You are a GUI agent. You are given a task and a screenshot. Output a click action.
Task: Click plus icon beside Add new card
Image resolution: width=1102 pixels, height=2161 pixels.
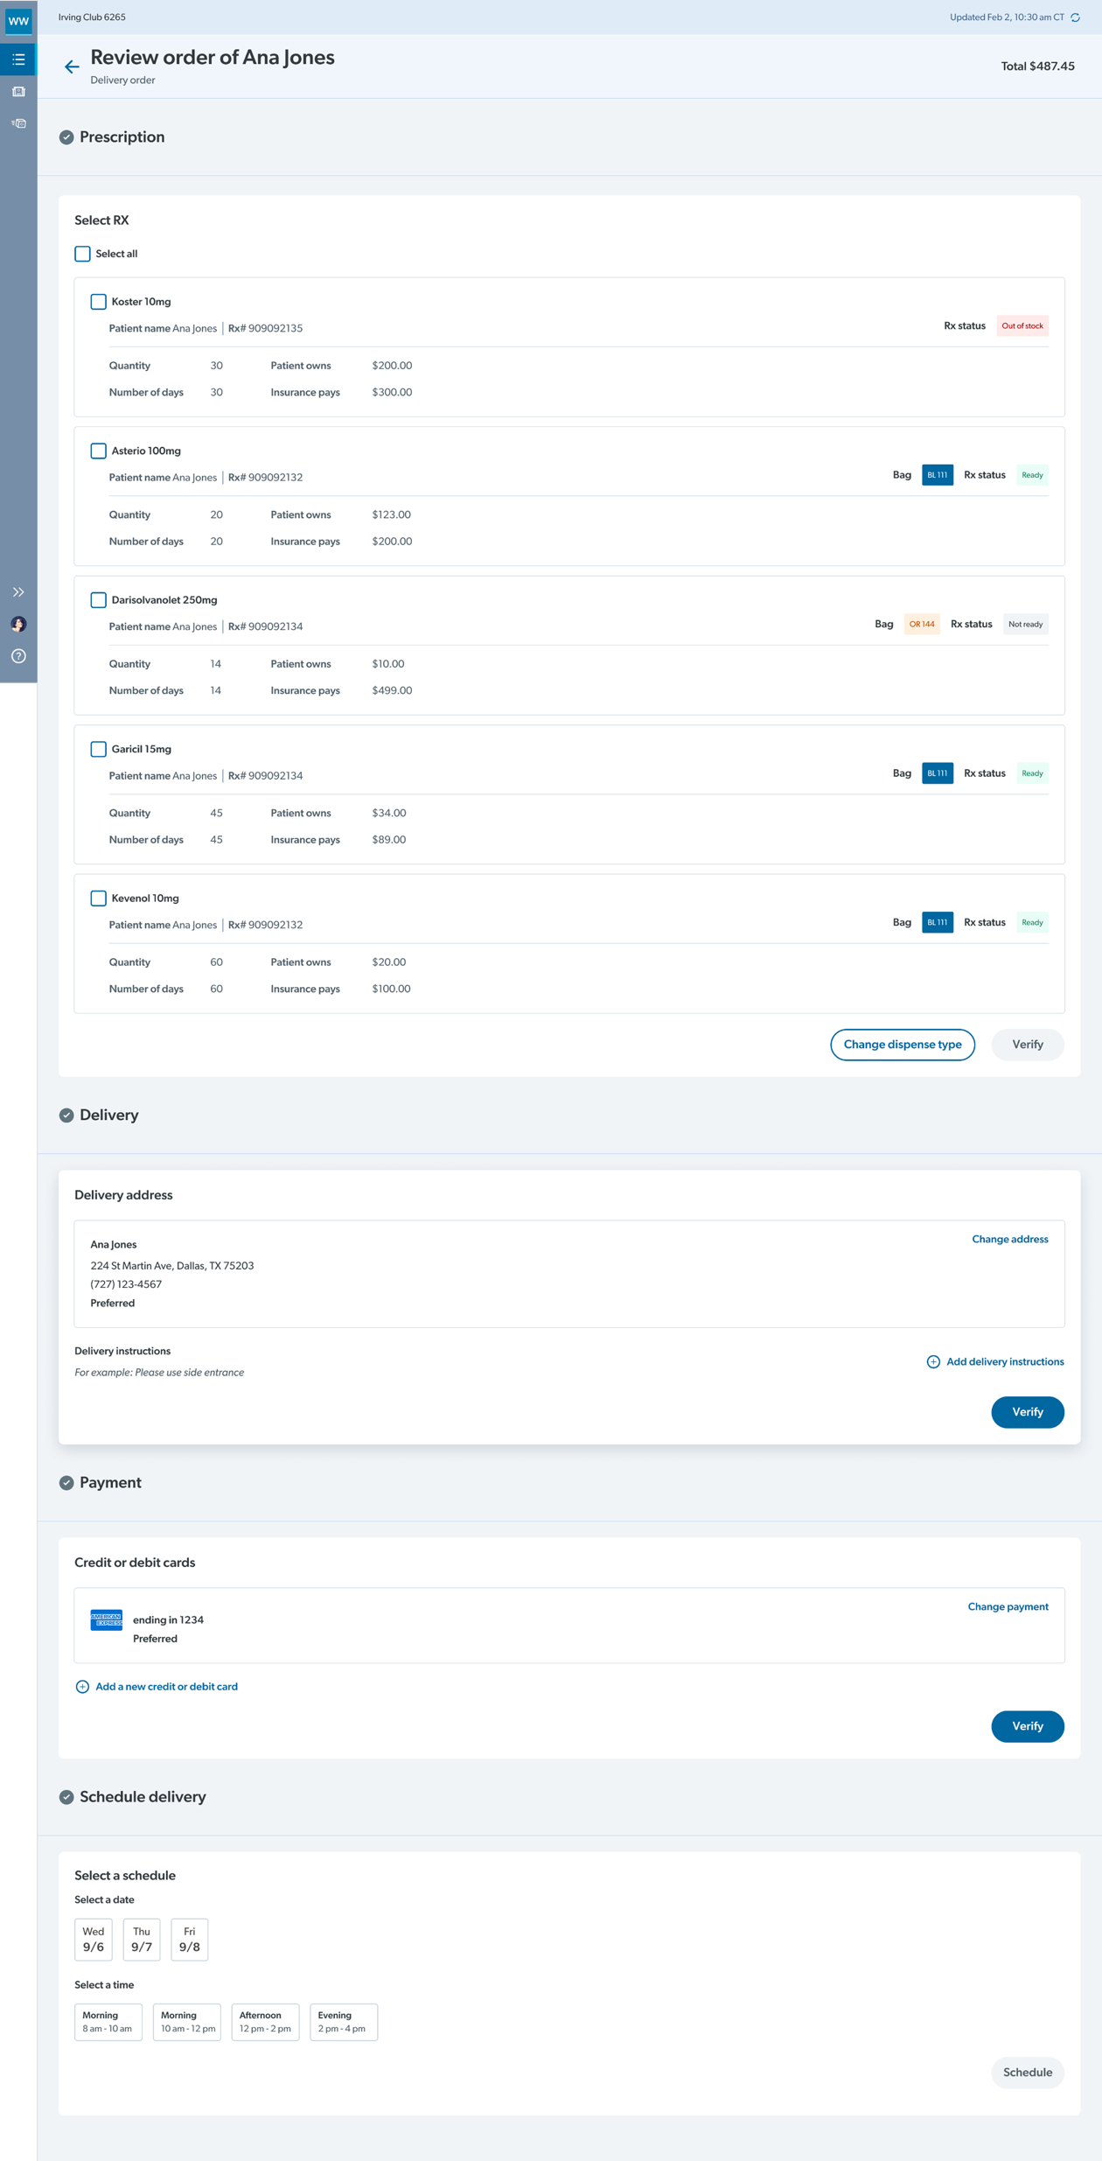pos(82,1687)
